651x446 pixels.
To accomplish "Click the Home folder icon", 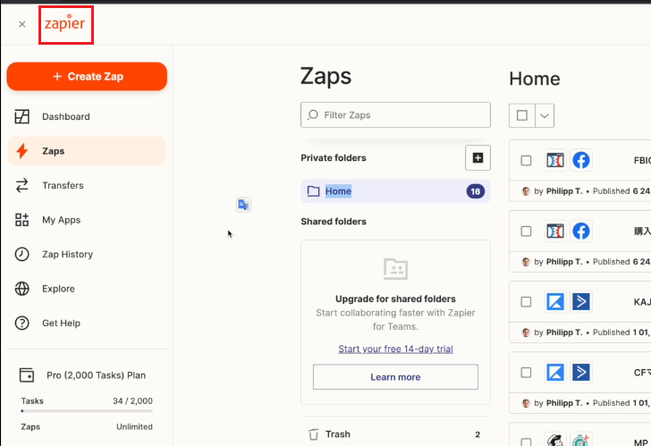I will click(x=314, y=191).
